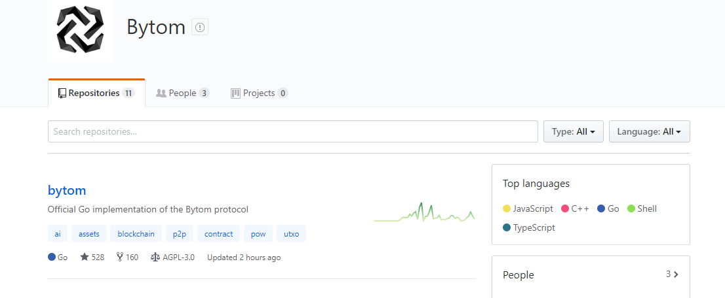Filter by Go in Top languages

point(608,208)
